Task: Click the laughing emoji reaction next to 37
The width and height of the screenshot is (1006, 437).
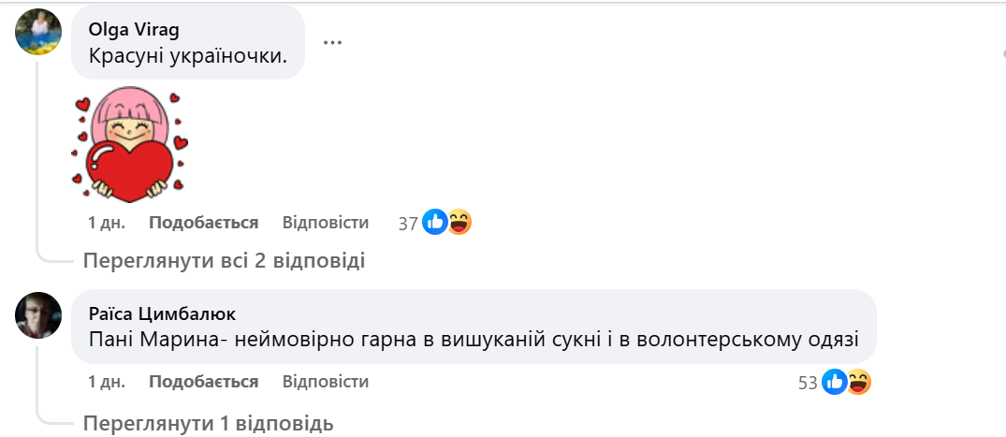Action: pos(459,223)
